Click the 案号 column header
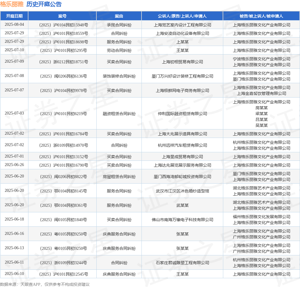Screen dimensions: 300x287 (x=62, y=16)
